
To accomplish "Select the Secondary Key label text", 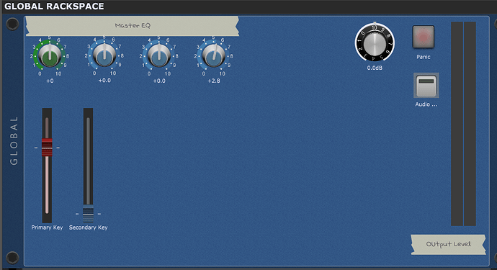I will coord(88,228).
